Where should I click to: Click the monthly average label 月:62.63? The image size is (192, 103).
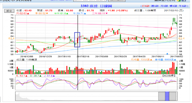pyautogui.click(x=23, y=13)
